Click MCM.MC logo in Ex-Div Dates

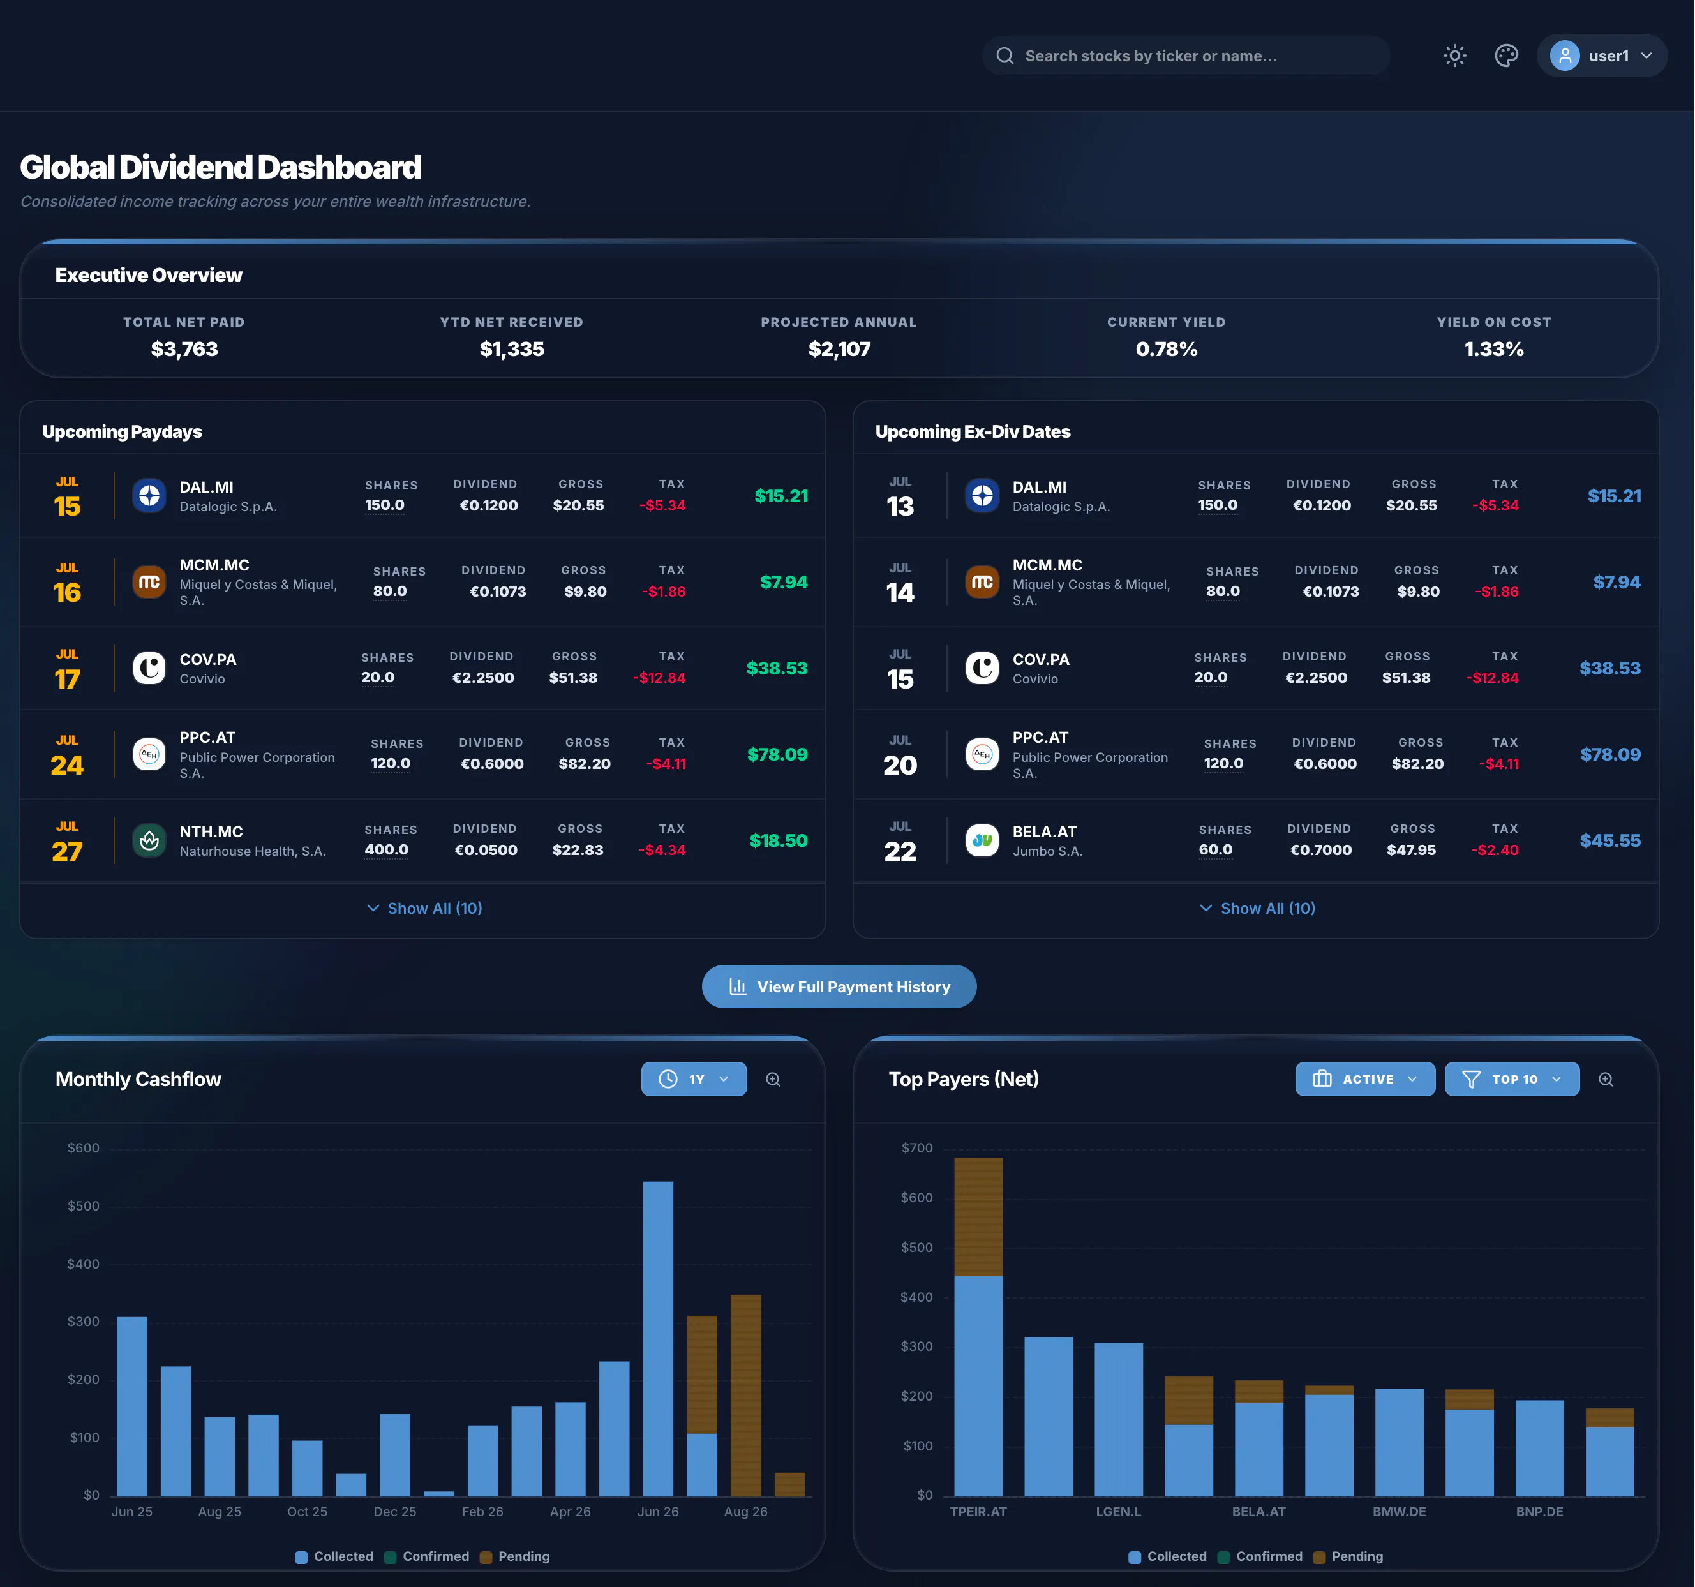(x=982, y=582)
